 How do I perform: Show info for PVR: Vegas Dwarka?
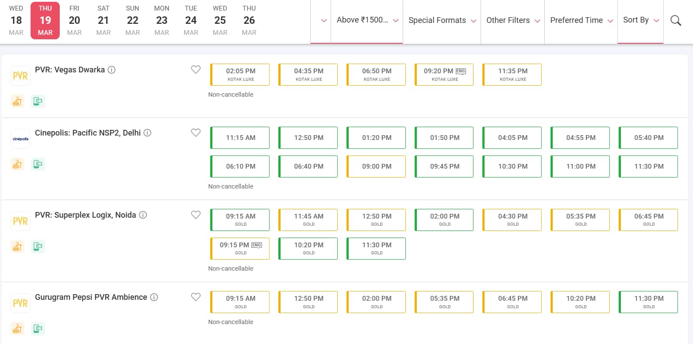pos(112,70)
